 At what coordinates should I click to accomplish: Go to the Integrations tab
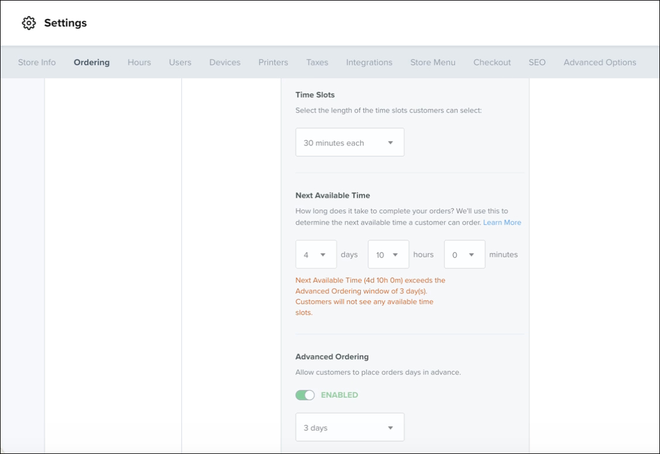(369, 62)
